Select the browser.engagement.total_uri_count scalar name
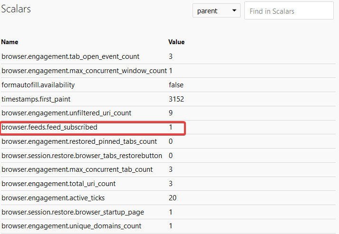This screenshot has width=339, height=234. click(x=58, y=184)
